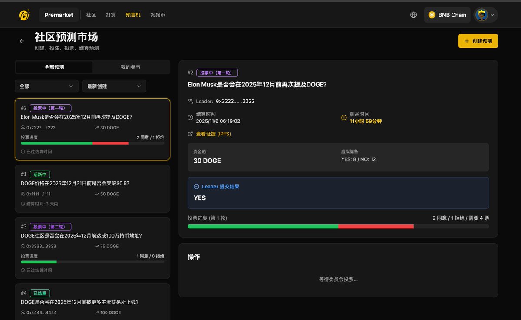Image resolution: width=521 pixels, height=320 pixels.
Task: Click clock icon by 结算时间: 3 天内
Action: (23, 204)
